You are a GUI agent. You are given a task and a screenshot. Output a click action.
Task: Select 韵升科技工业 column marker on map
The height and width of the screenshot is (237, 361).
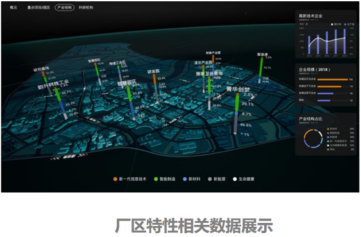tap(60, 103)
